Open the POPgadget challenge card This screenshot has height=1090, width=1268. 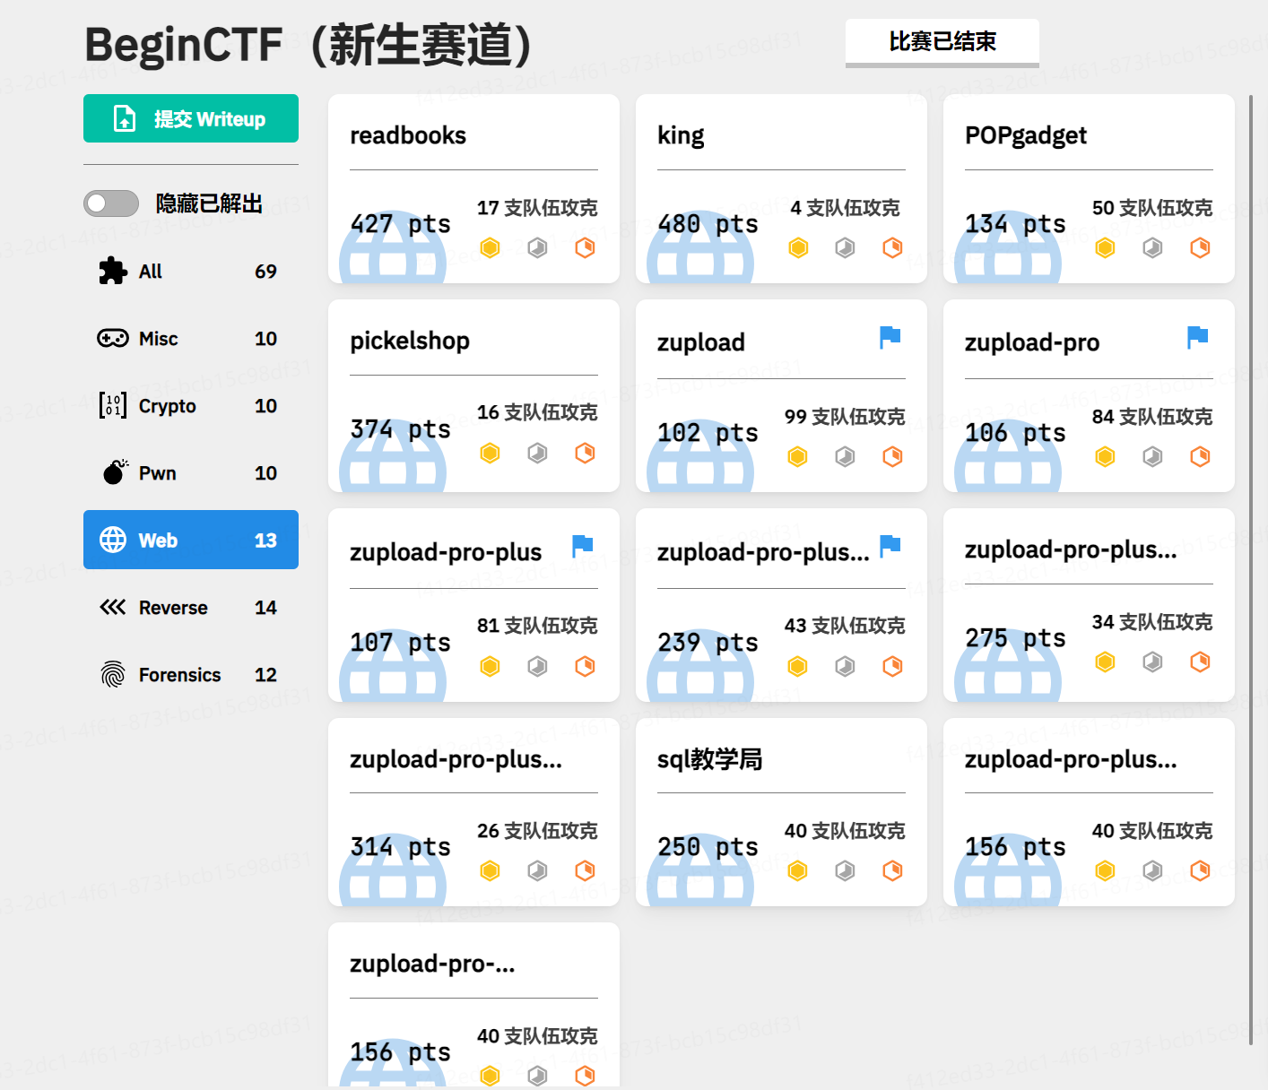tap(1089, 189)
